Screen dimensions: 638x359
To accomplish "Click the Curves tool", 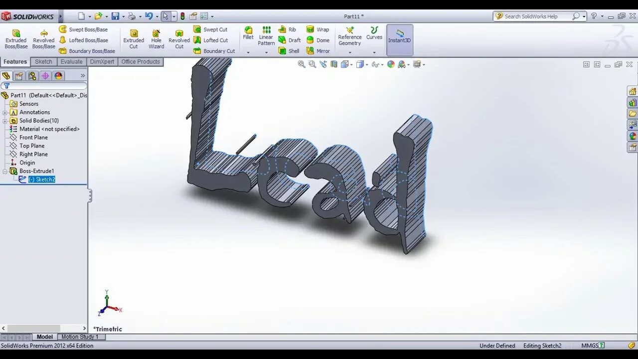I will tap(374, 33).
